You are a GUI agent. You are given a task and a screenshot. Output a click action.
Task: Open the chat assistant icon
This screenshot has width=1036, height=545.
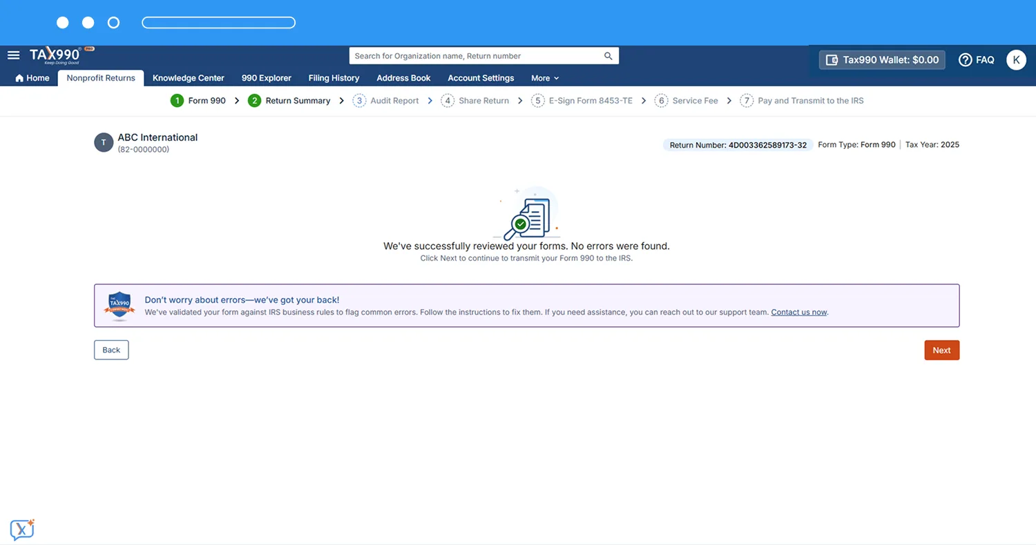point(22,529)
